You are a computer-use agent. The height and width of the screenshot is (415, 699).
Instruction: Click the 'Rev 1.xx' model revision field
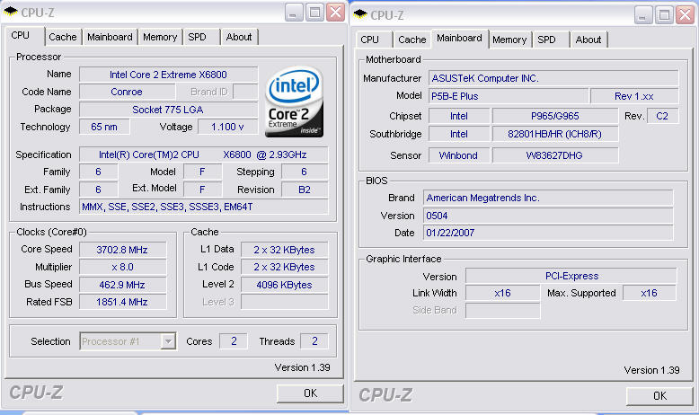(x=634, y=96)
